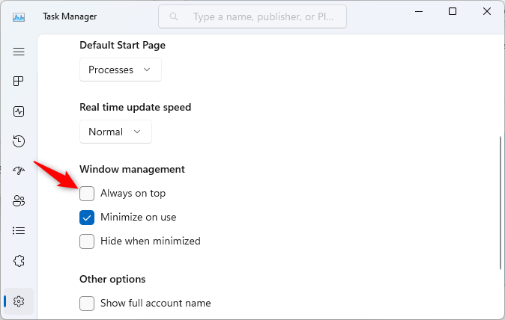Open the Services page icon
The image size is (505, 320).
coord(19,261)
